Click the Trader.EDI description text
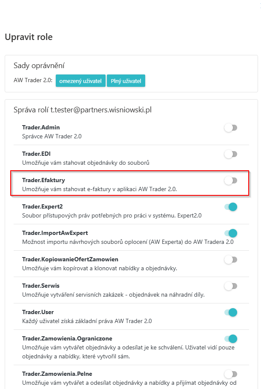This screenshot has width=261, height=389. [x=86, y=163]
